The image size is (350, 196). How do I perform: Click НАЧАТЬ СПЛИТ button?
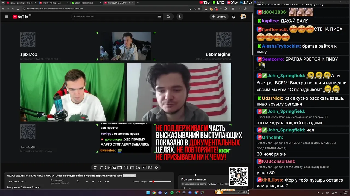pos(17,182)
